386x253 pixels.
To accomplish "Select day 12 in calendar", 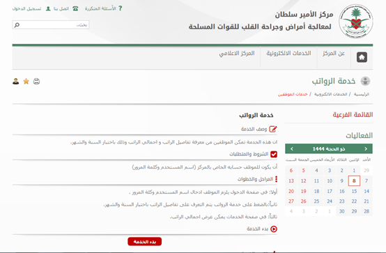I will 304,181.
